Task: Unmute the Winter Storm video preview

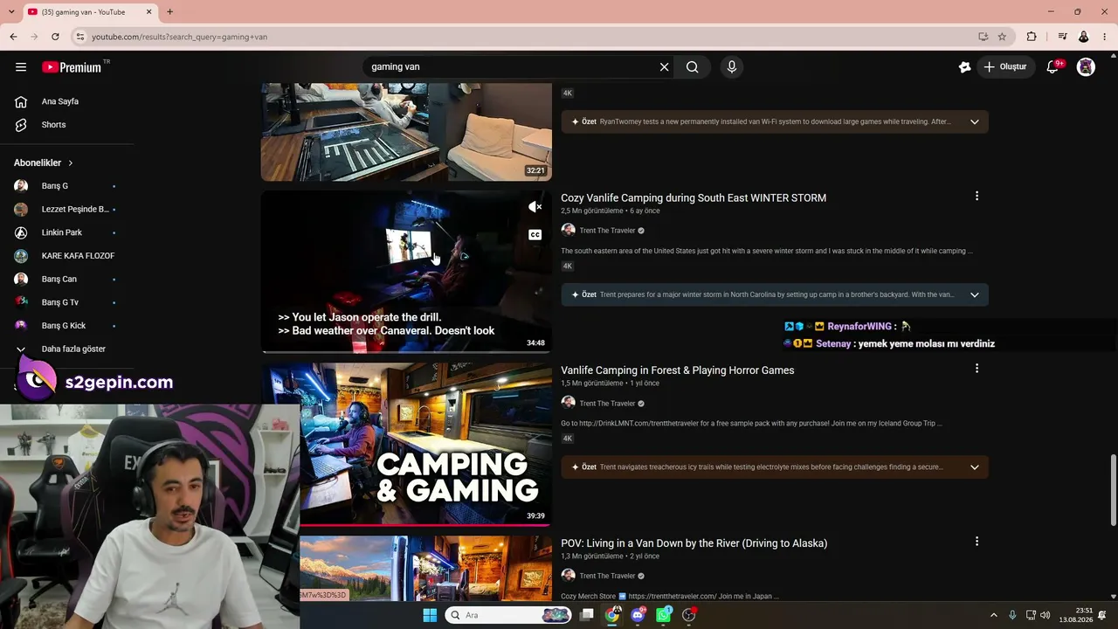Action: pyautogui.click(x=535, y=207)
